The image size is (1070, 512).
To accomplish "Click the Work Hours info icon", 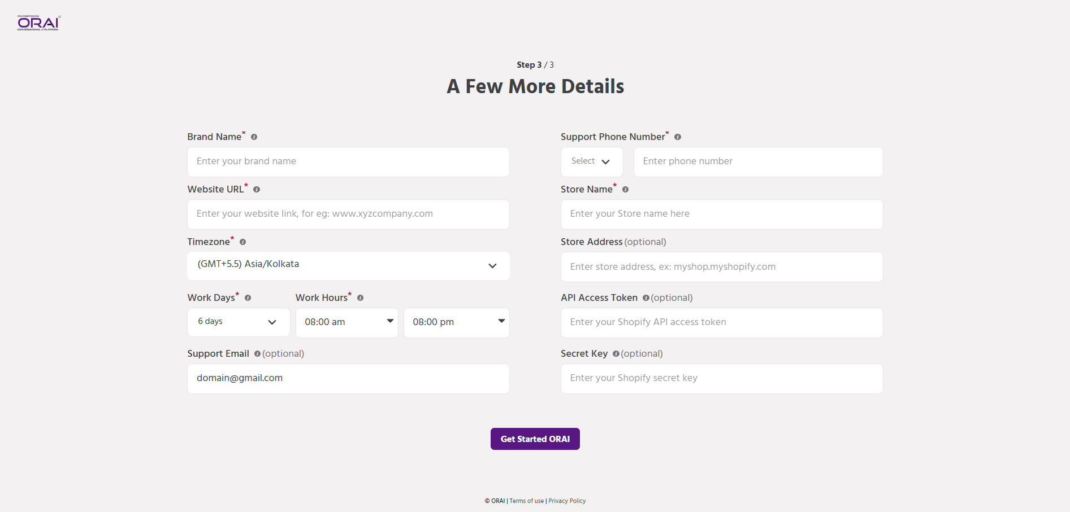I will click(x=360, y=298).
